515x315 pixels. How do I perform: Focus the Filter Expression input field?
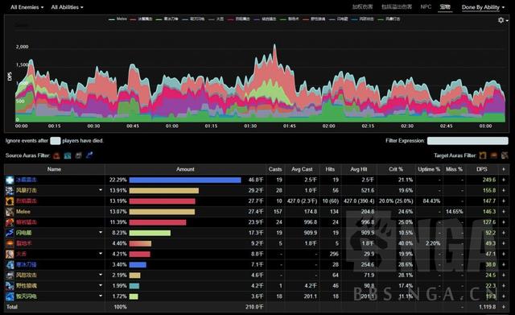pos(468,141)
